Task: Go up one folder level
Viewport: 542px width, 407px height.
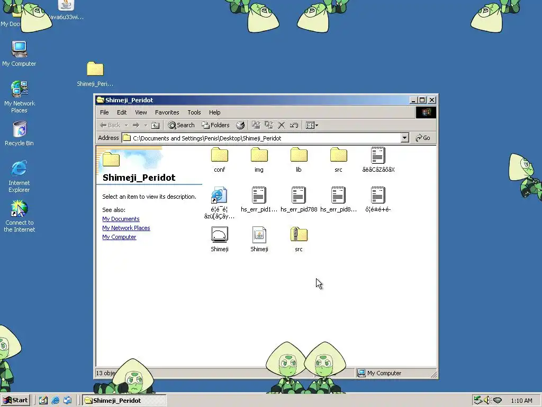Action: click(156, 125)
